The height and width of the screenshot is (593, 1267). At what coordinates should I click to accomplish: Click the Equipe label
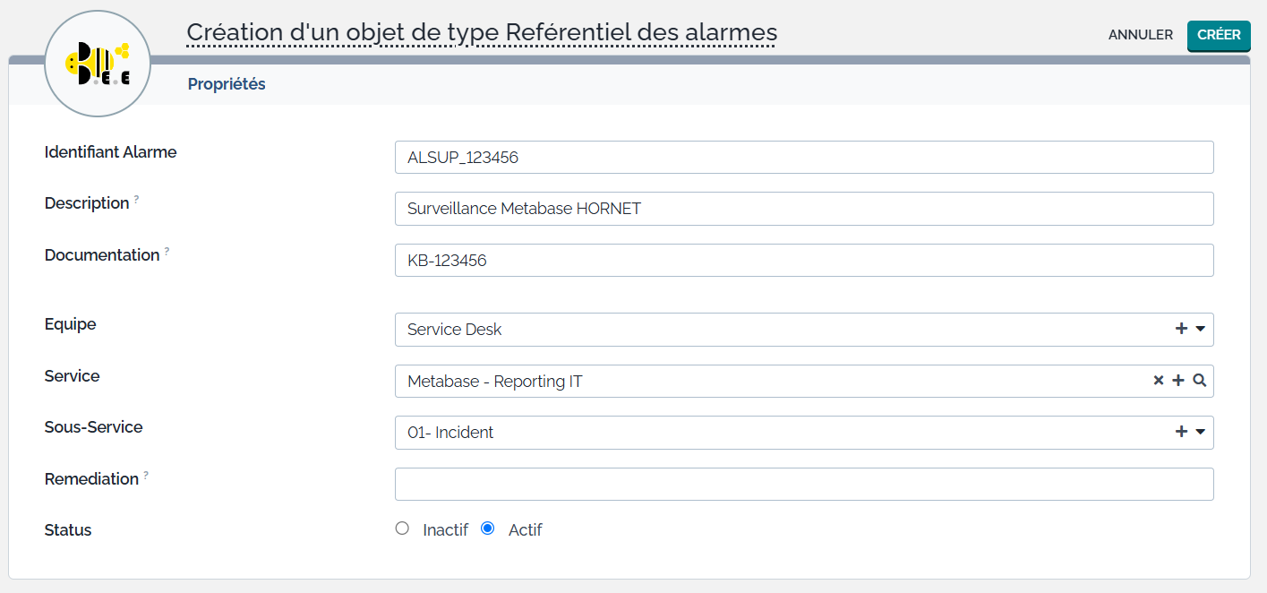[x=71, y=324]
